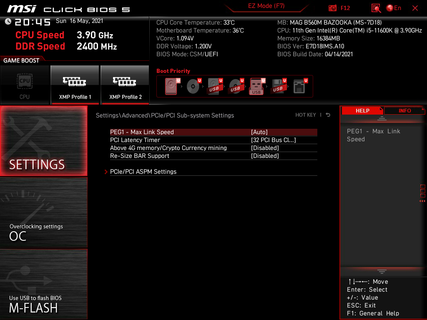Select the USB floppy boot device icon
Screen dimensions: 427x320
279,86
